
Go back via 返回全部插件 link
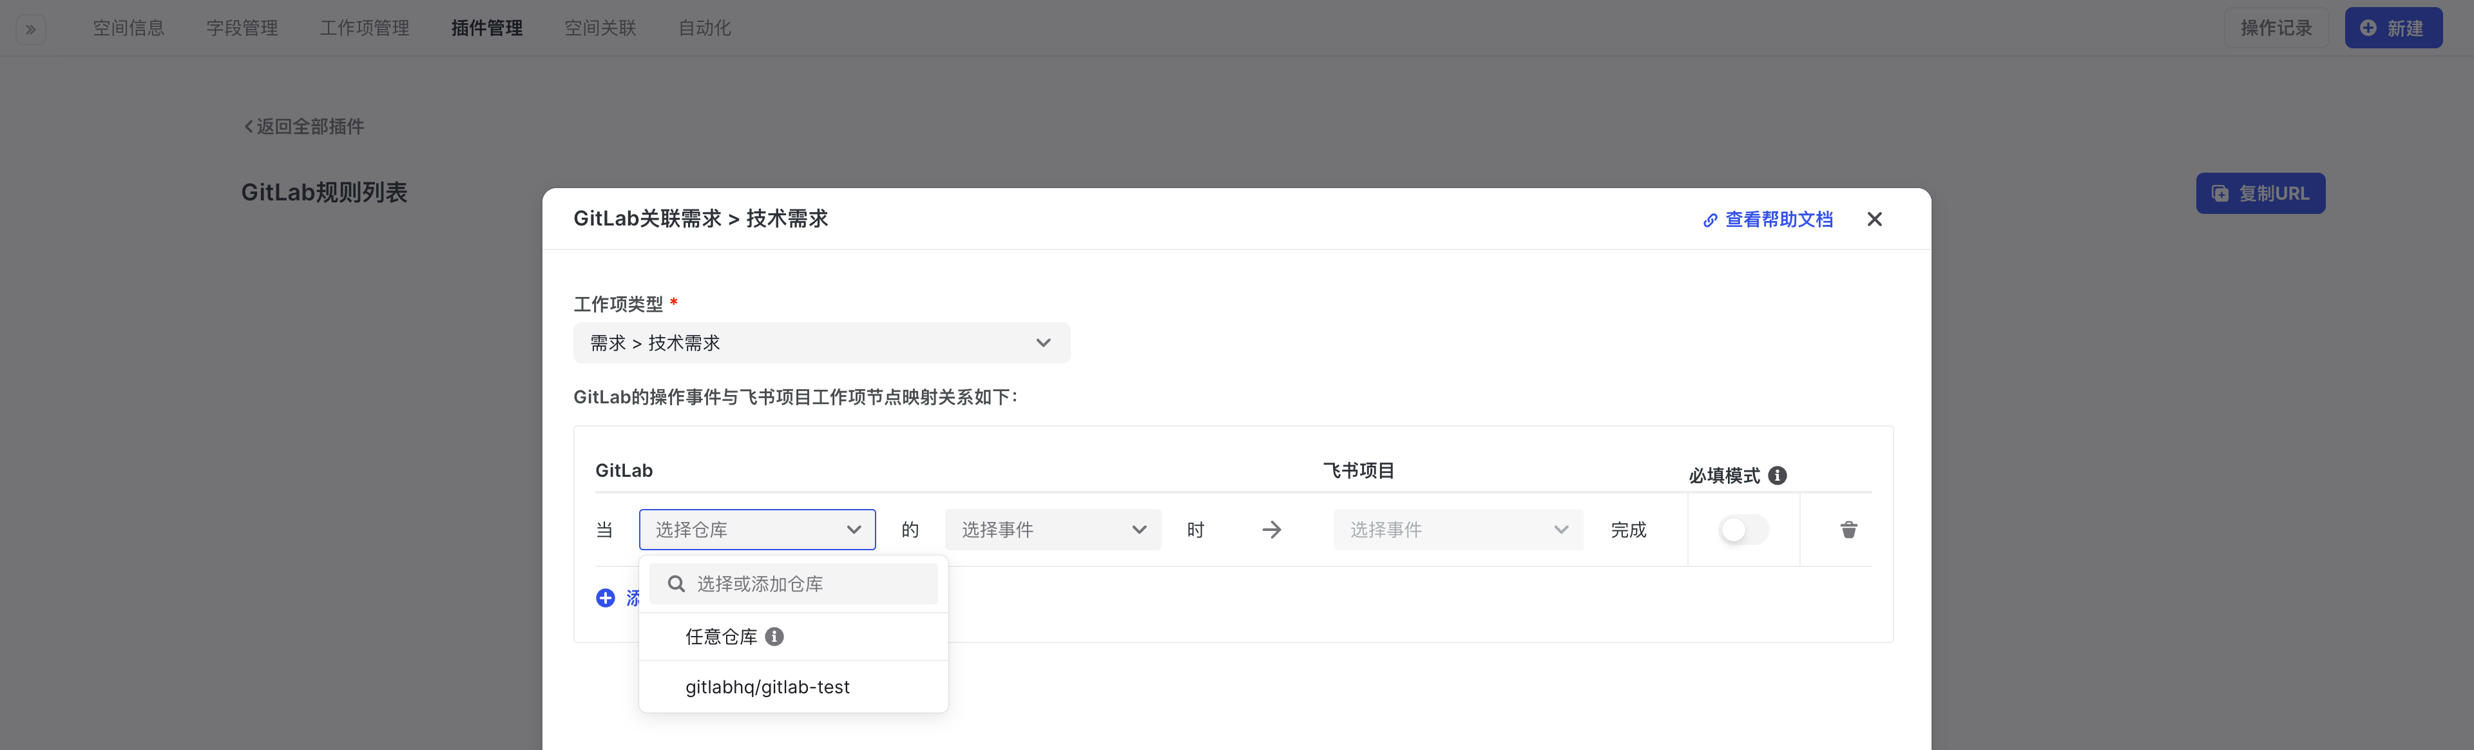303,127
